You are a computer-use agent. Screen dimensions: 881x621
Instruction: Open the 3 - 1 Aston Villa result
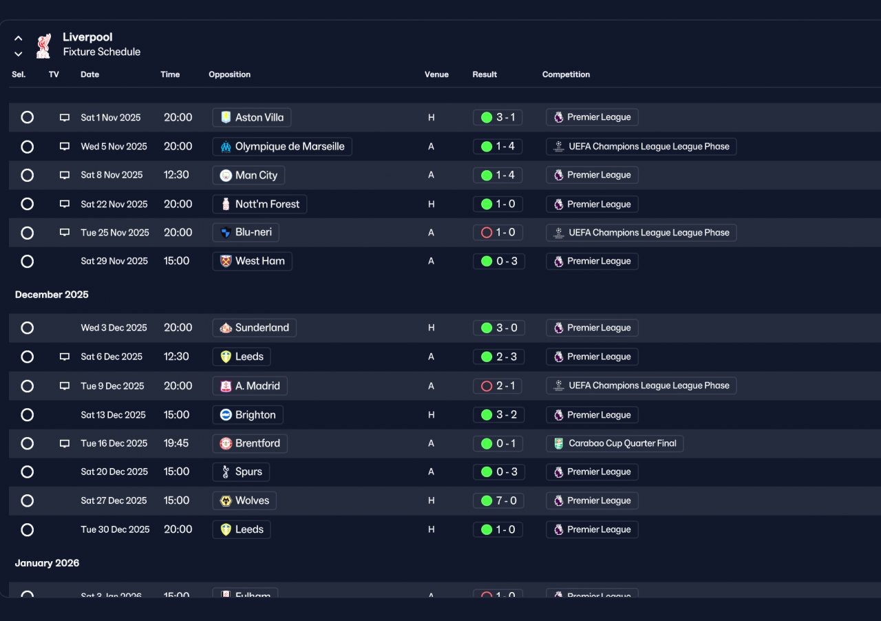click(498, 117)
